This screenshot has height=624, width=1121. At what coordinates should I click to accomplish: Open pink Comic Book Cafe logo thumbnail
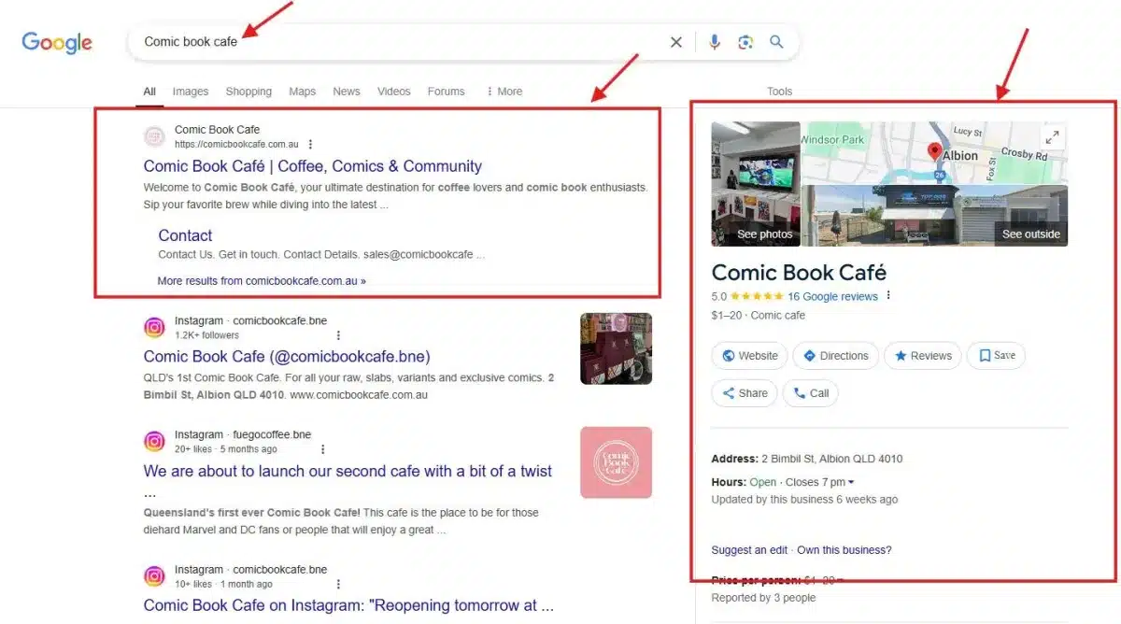616,462
